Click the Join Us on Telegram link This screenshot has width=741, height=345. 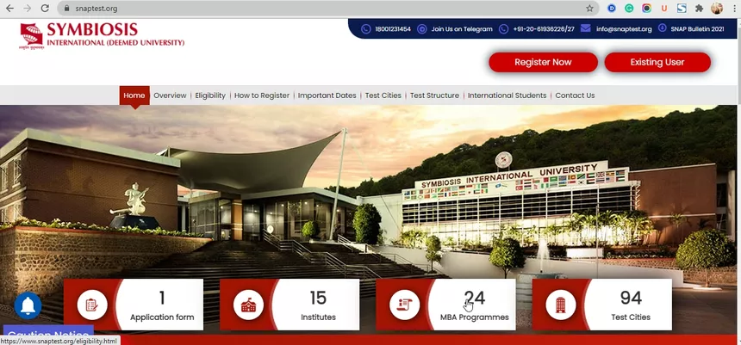pos(462,28)
